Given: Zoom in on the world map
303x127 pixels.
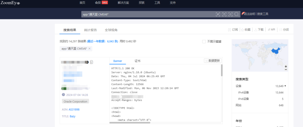Looking at the screenshot, I should click(286, 66).
